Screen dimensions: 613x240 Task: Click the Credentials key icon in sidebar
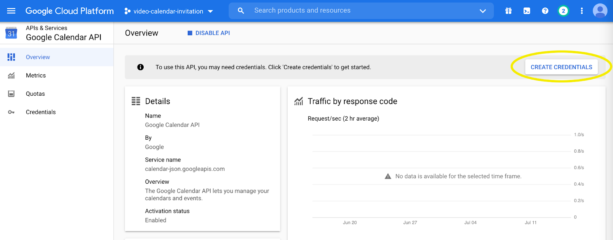[x=11, y=112]
